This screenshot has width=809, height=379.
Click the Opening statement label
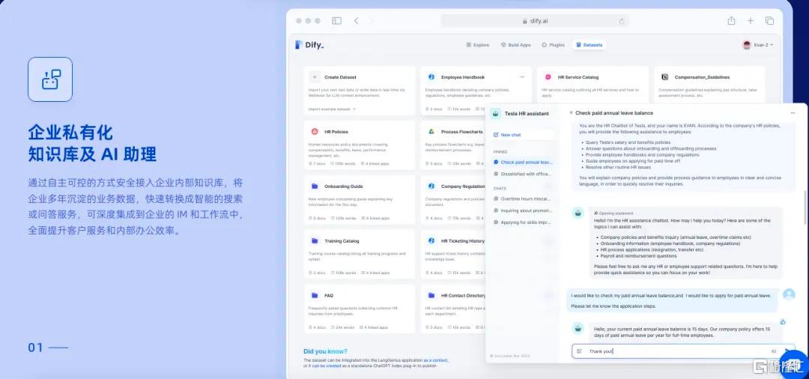[x=616, y=213]
